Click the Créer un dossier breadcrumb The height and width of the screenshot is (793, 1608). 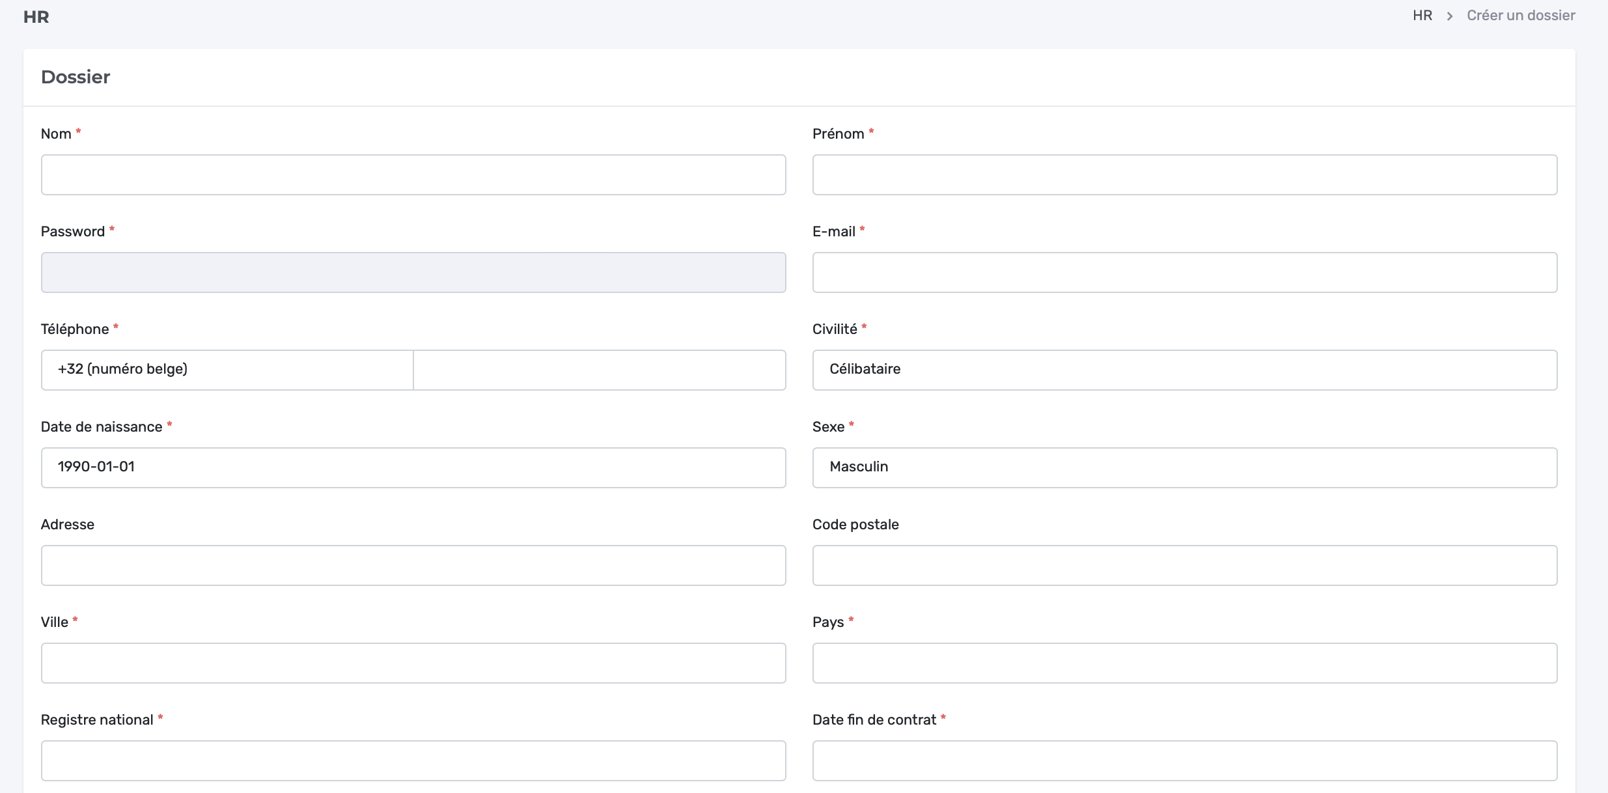coord(1520,16)
